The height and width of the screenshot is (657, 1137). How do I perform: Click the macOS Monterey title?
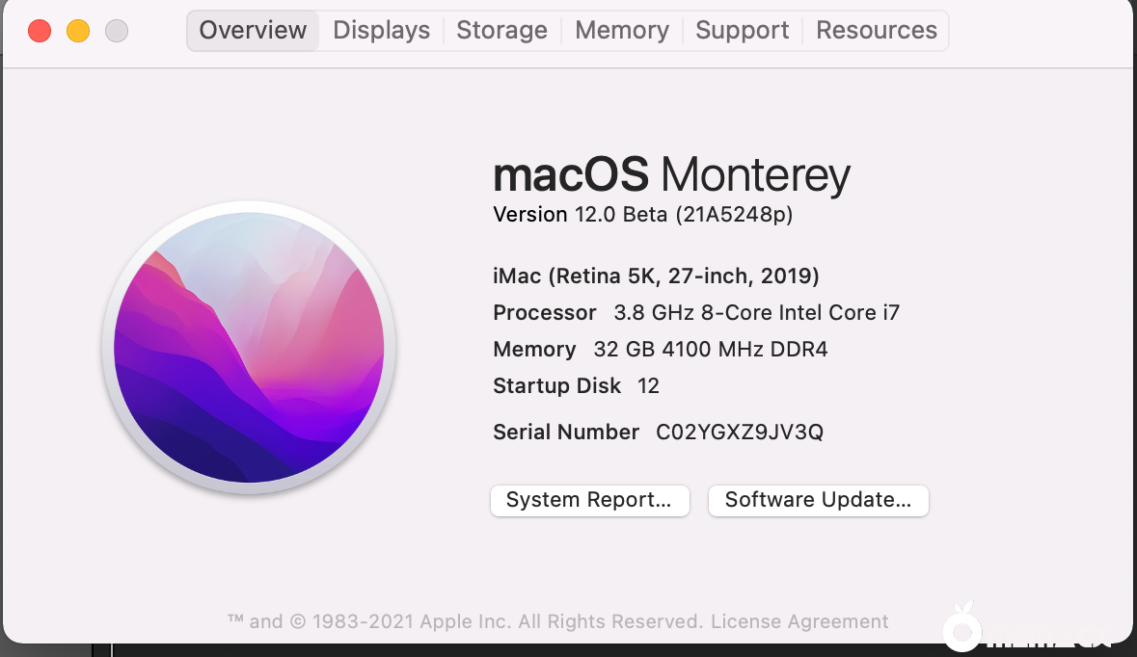tap(671, 175)
